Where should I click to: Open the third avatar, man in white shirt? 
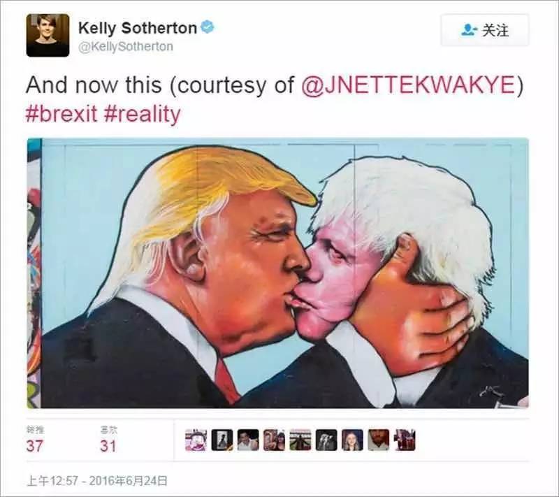coord(248,440)
